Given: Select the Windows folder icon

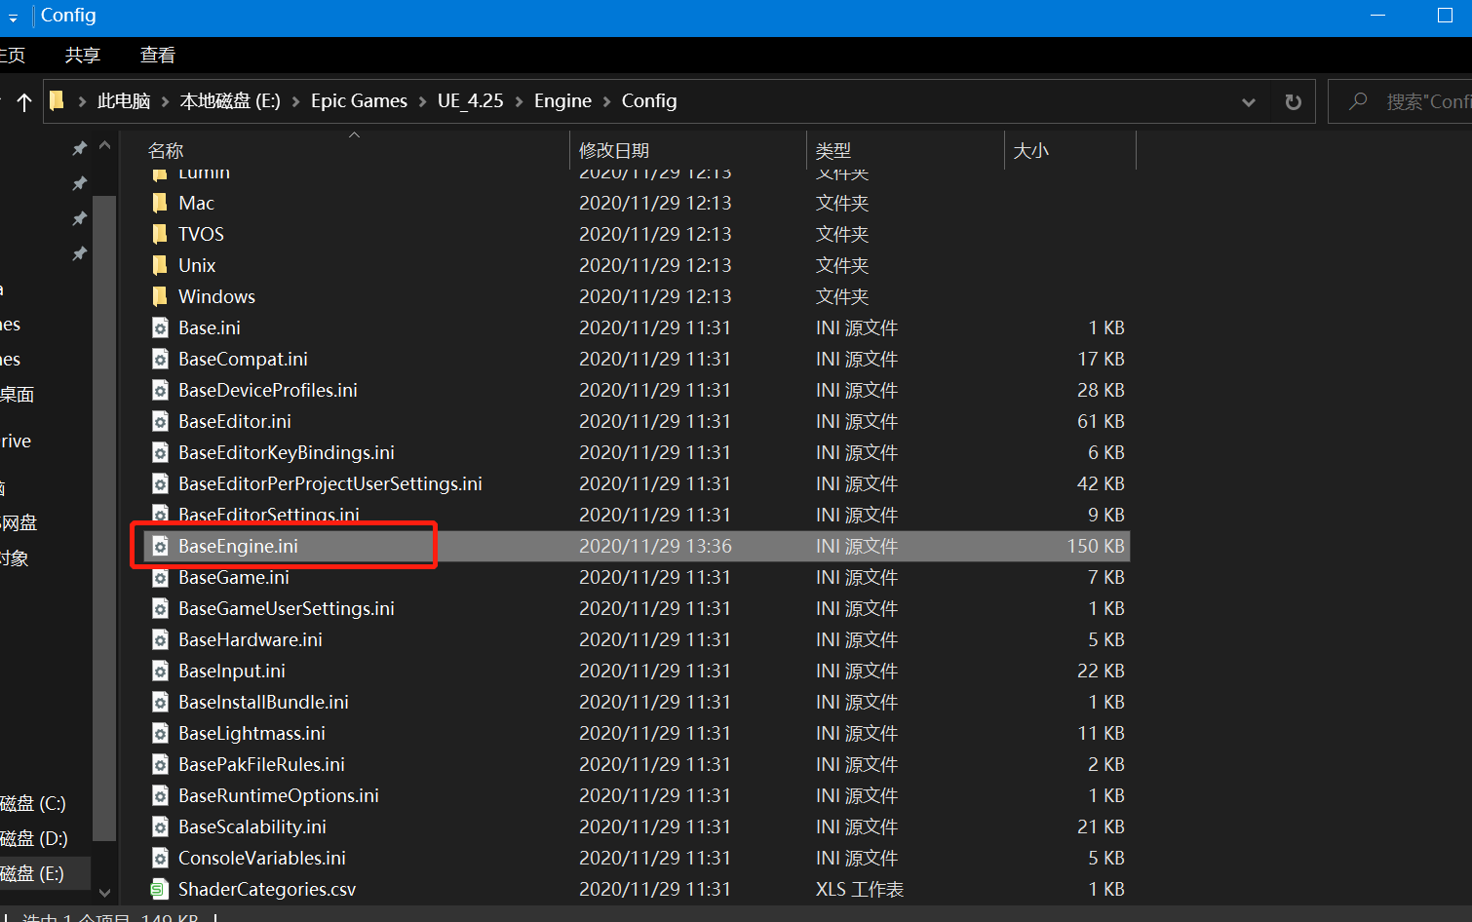Looking at the screenshot, I should [x=161, y=296].
